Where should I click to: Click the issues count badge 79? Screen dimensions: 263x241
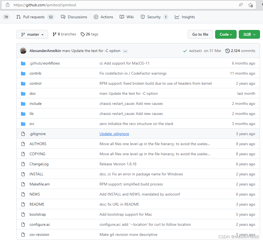(x=6, y=17)
